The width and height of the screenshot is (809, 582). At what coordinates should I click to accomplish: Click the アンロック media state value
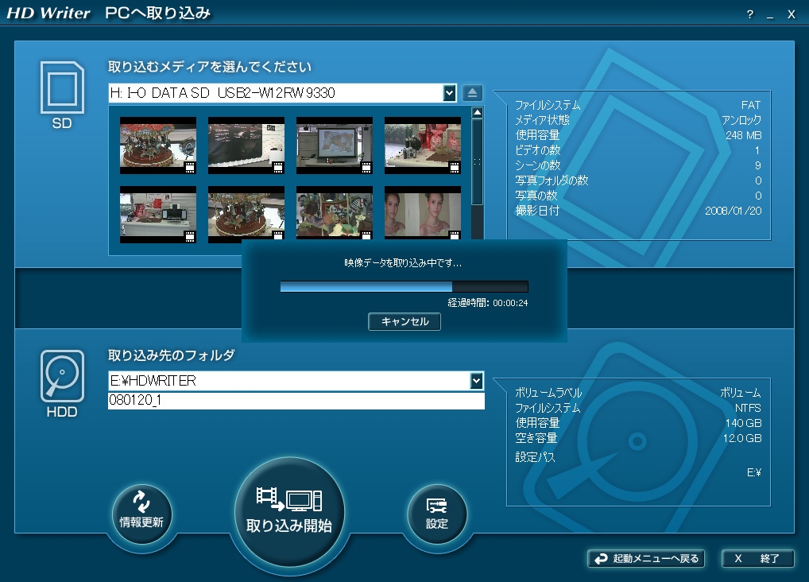coord(741,120)
